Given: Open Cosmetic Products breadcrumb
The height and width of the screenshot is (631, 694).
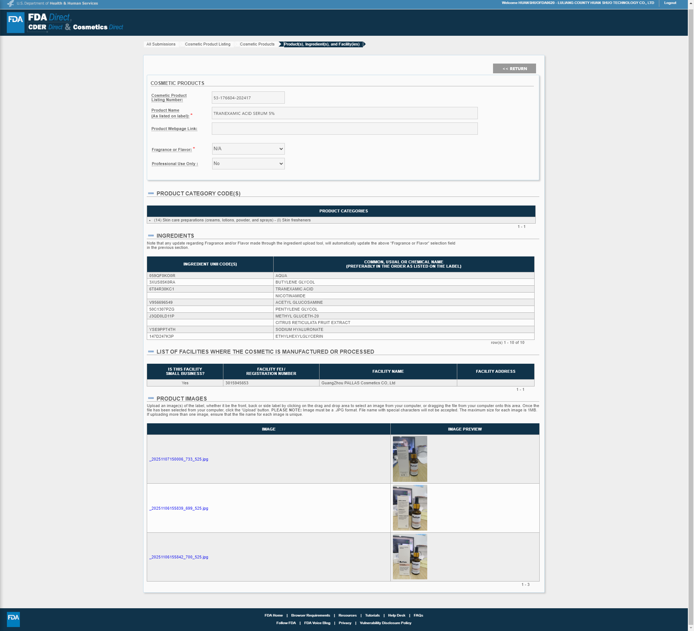Looking at the screenshot, I should pyautogui.click(x=257, y=44).
